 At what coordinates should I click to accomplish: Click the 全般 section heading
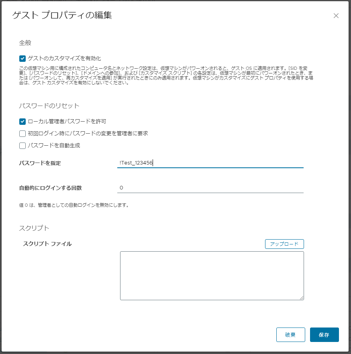[x=25, y=43]
